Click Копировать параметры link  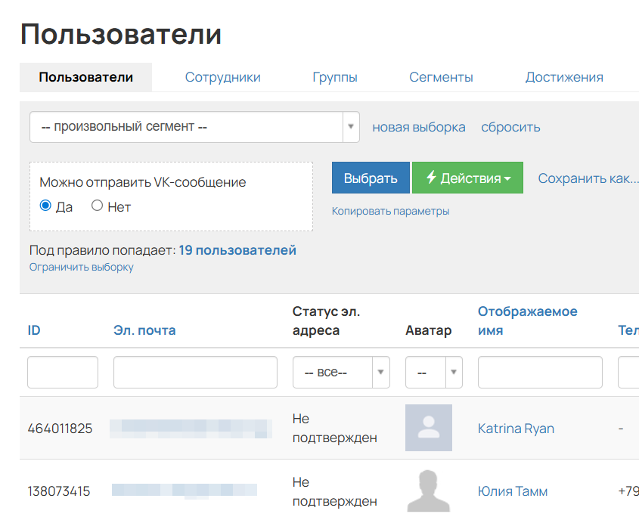[390, 211]
